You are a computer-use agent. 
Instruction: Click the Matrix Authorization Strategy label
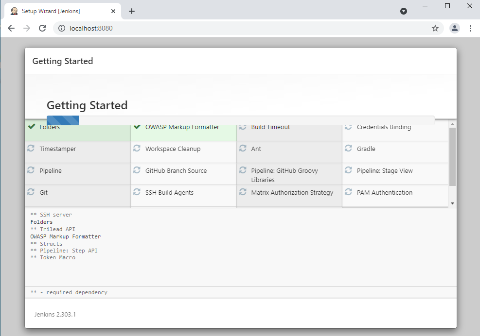point(292,193)
